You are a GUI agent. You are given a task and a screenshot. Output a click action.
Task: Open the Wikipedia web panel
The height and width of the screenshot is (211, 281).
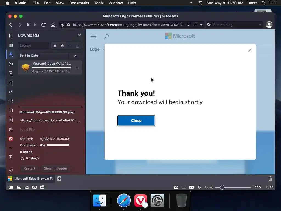click(11, 148)
